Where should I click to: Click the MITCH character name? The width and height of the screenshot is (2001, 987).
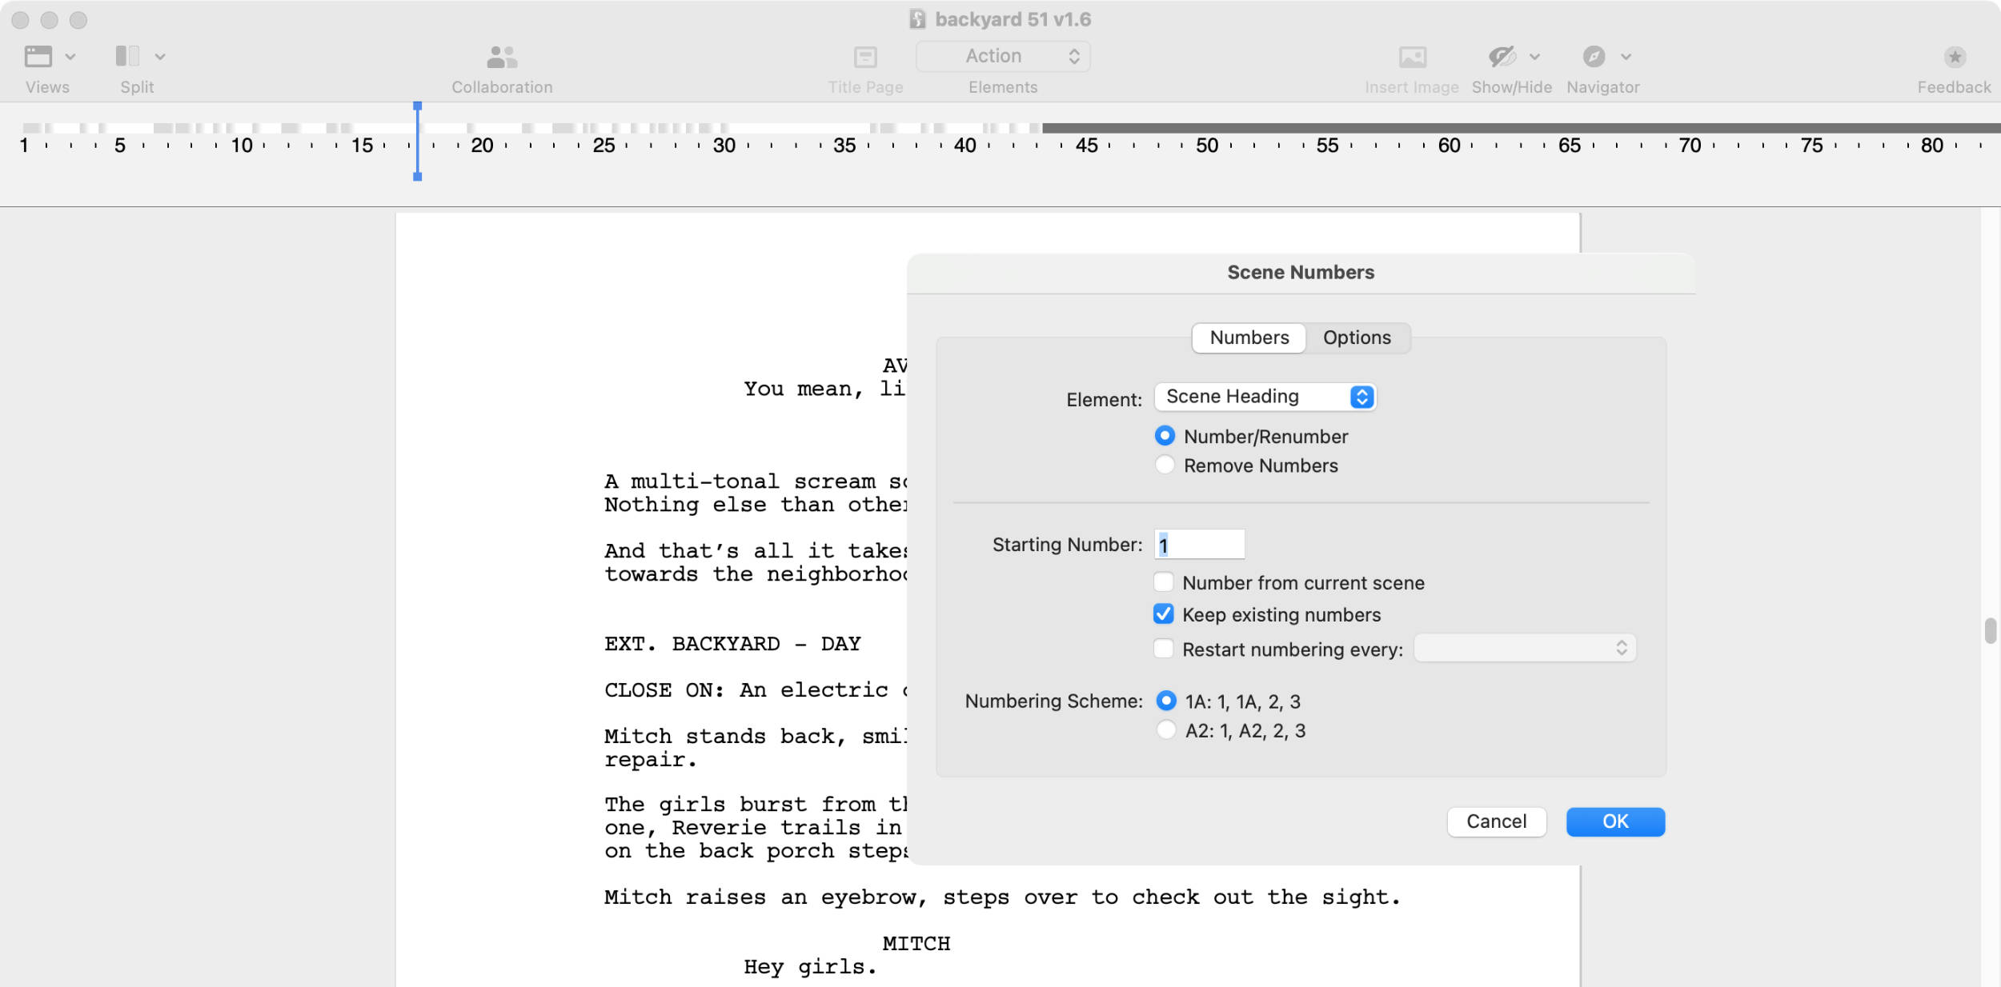tap(916, 944)
